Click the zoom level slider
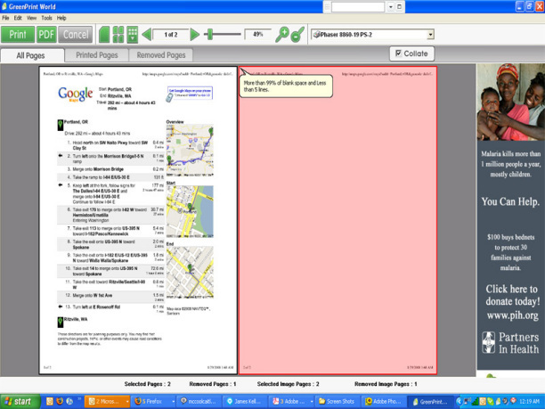Image resolution: width=545 pixels, height=409 pixels. point(211,35)
